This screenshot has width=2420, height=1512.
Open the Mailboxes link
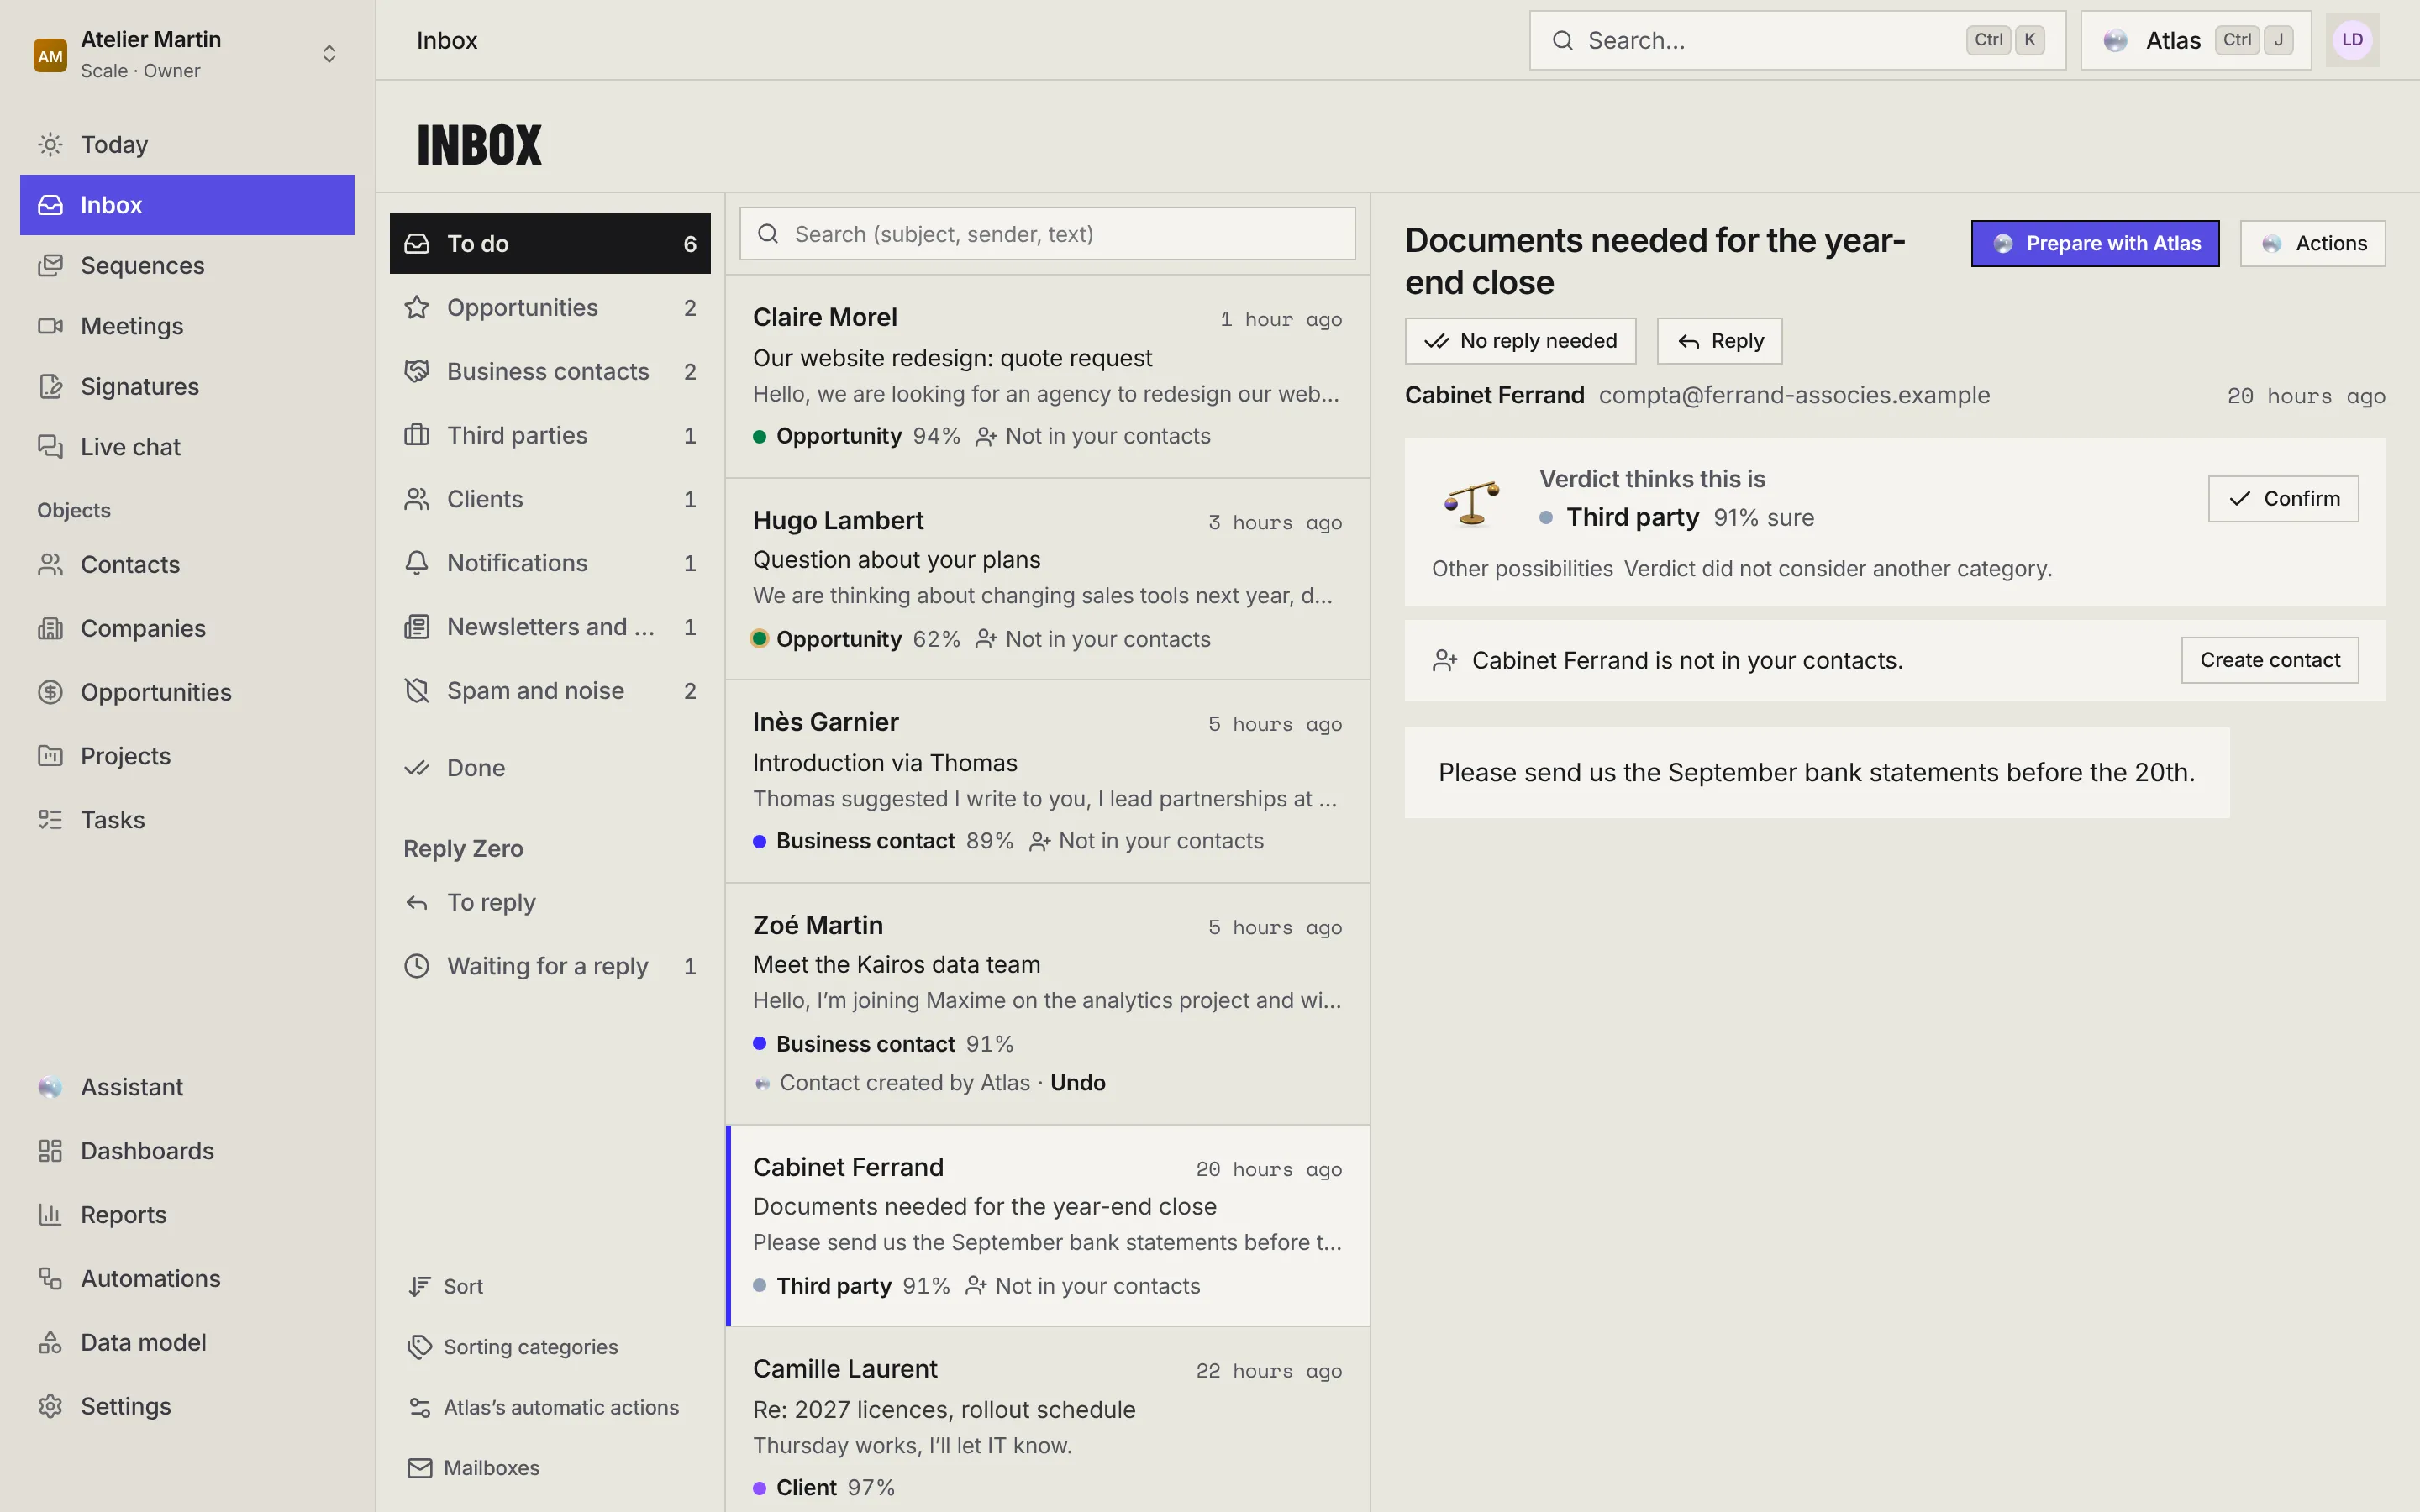tap(474, 1468)
